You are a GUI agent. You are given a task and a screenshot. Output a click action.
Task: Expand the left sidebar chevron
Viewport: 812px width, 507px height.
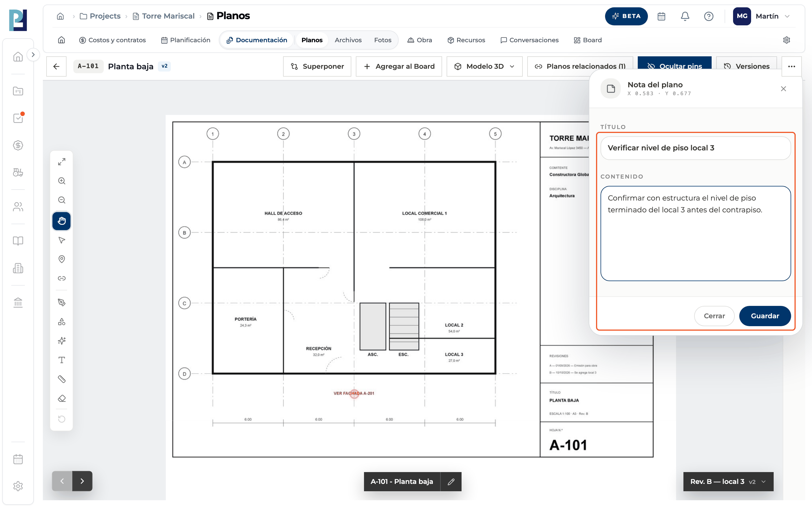pyautogui.click(x=33, y=55)
